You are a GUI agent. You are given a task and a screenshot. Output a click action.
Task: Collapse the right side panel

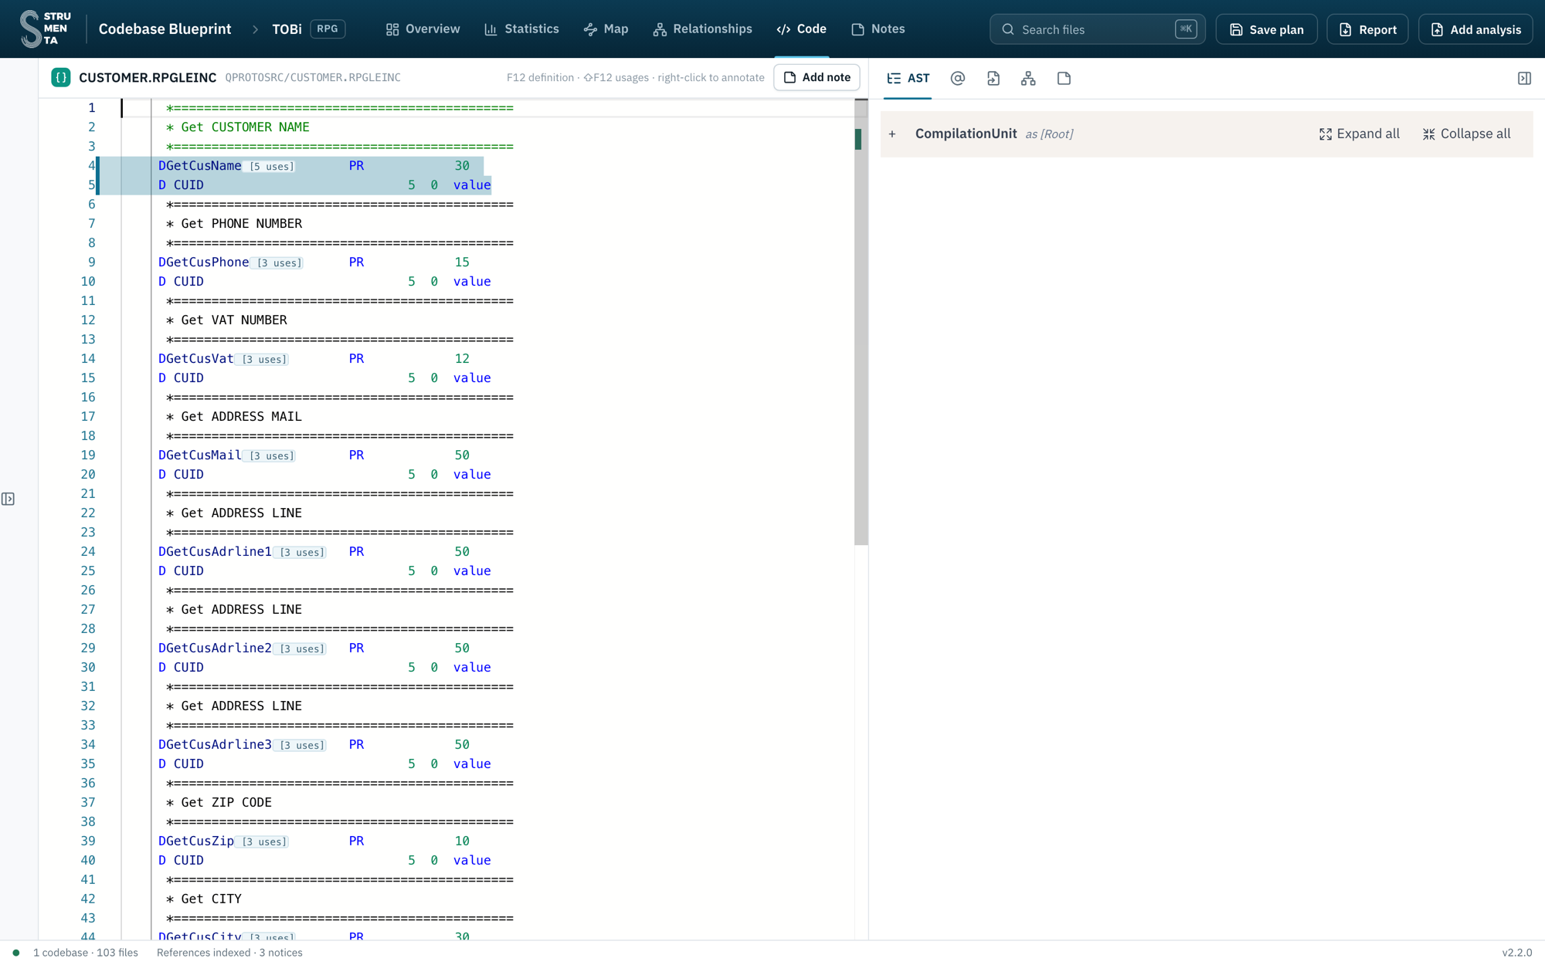click(1524, 78)
